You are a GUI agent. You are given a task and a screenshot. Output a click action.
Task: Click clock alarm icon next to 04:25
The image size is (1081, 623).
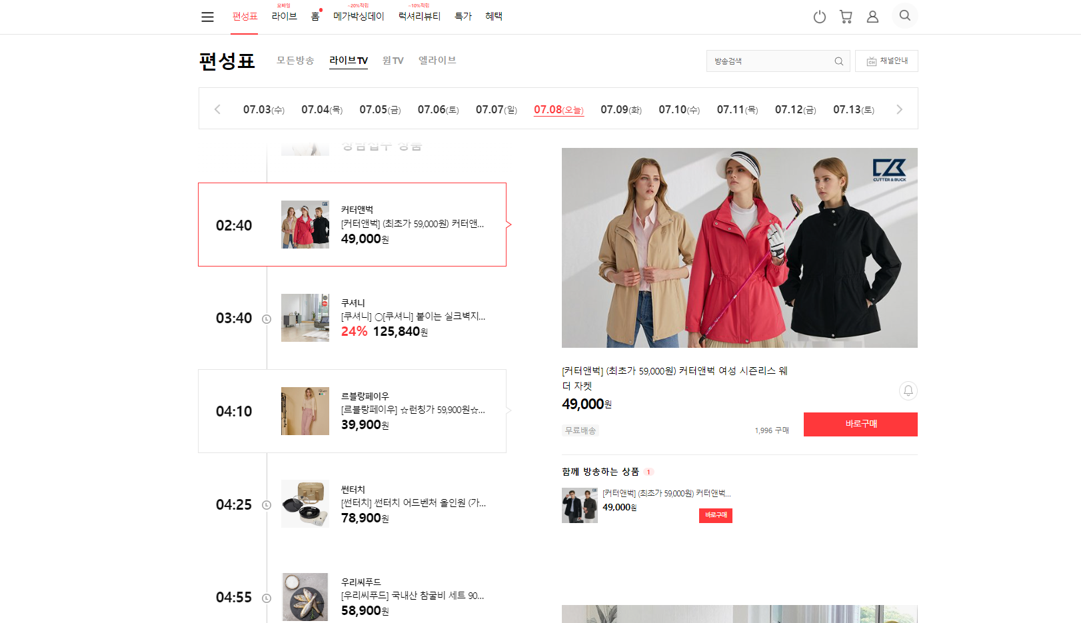tap(267, 505)
